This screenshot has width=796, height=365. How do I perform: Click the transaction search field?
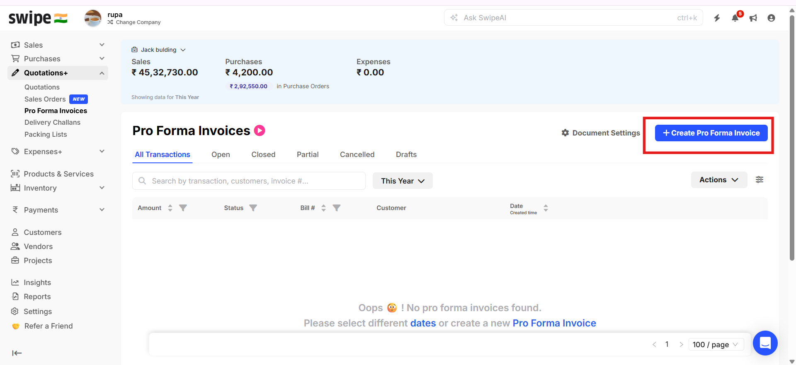coord(249,181)
